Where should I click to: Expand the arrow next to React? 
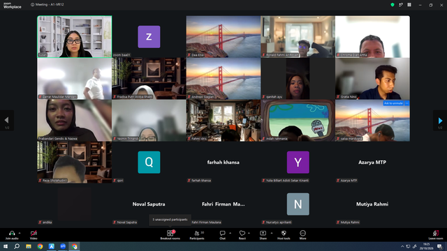(249, 233)
